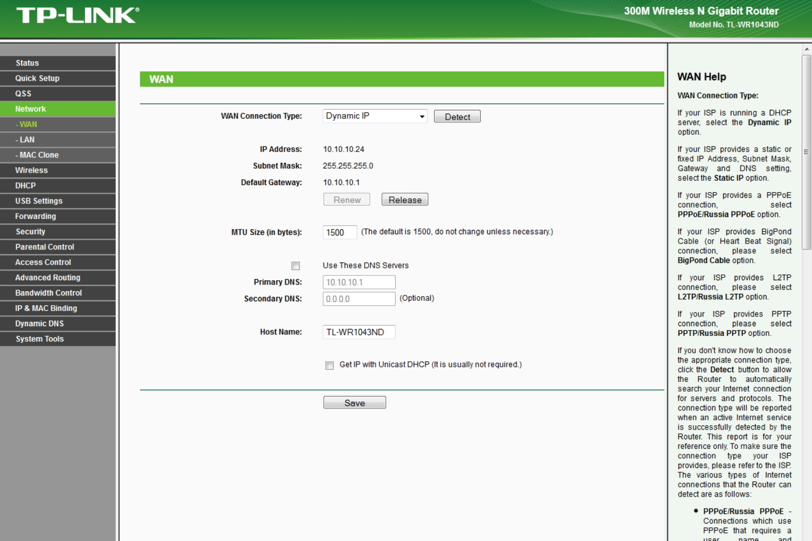Click the WAN Help panel scrollbar thumb

[x=807, y=151]
